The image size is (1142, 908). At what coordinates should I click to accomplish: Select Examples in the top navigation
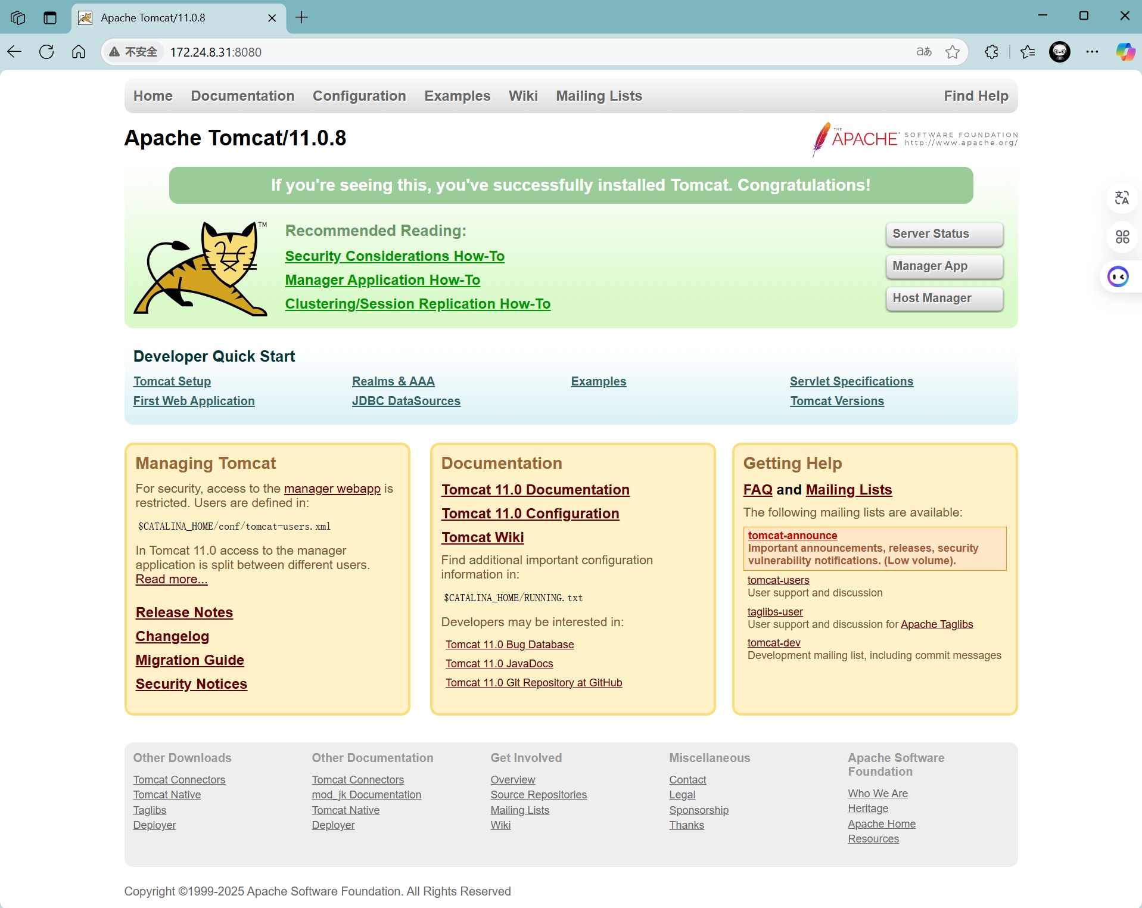(457, 96)
